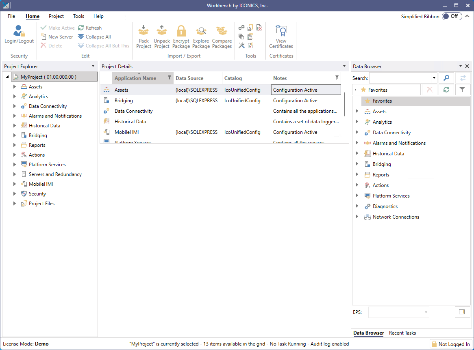Select the Bridging row in Project Details
The image size is (474, 350).
tap(221, 101)
